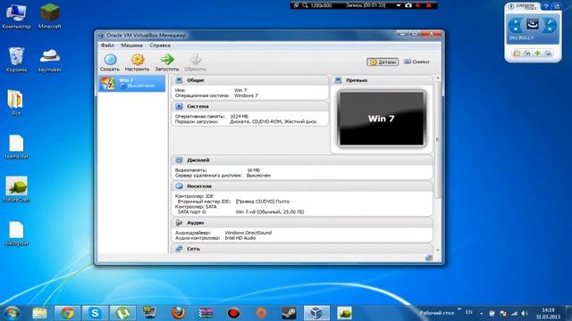
Task: Click the EN language indicator in tray
Action: point(469,313)
